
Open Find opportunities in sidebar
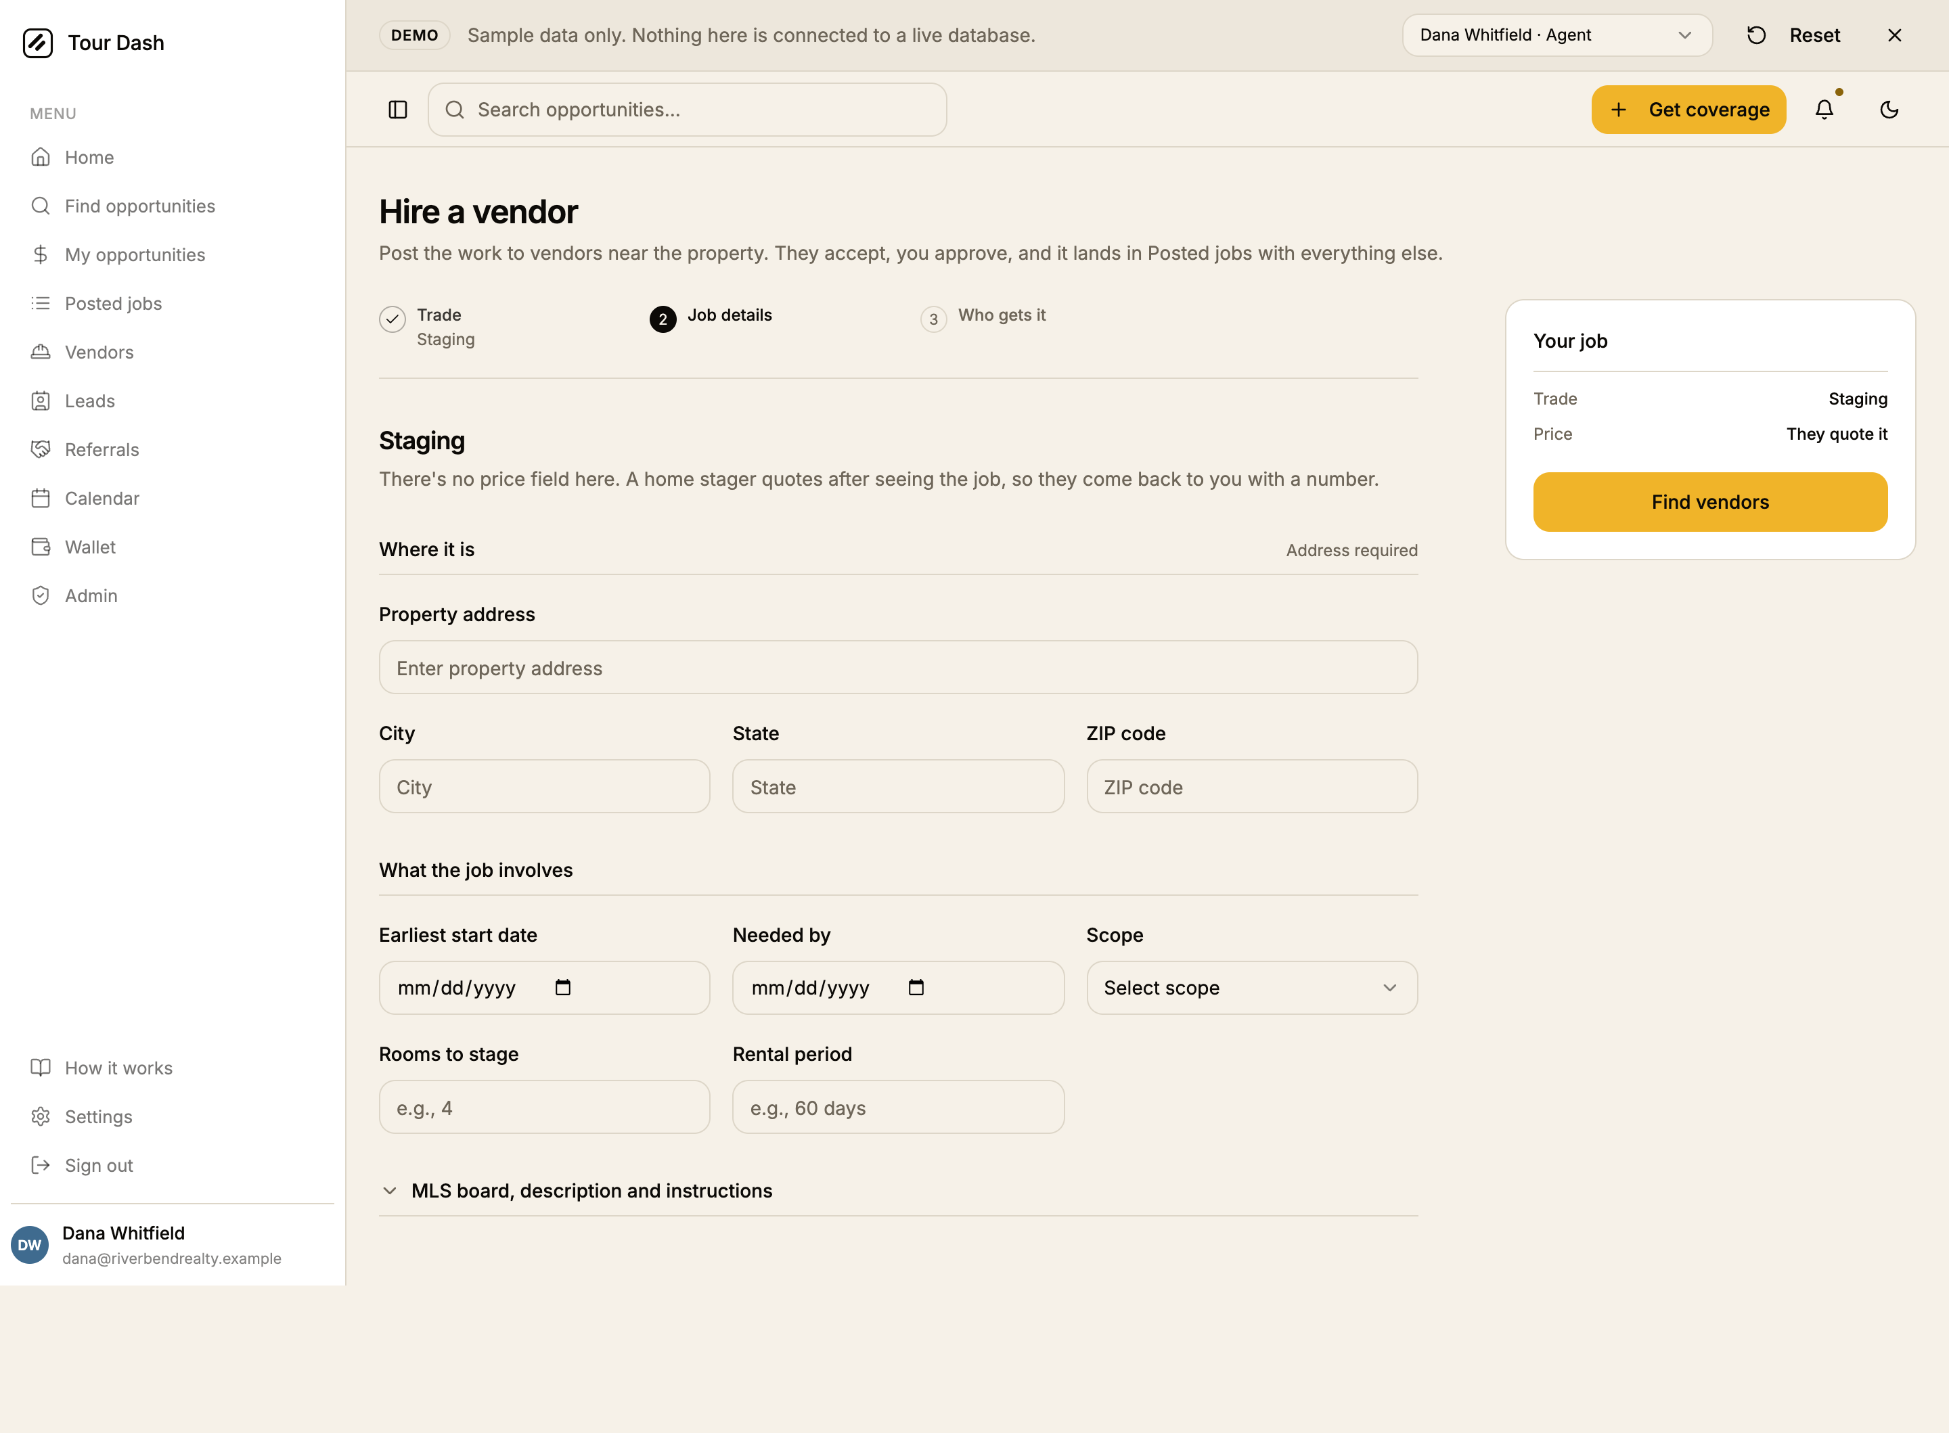(173, 206)
